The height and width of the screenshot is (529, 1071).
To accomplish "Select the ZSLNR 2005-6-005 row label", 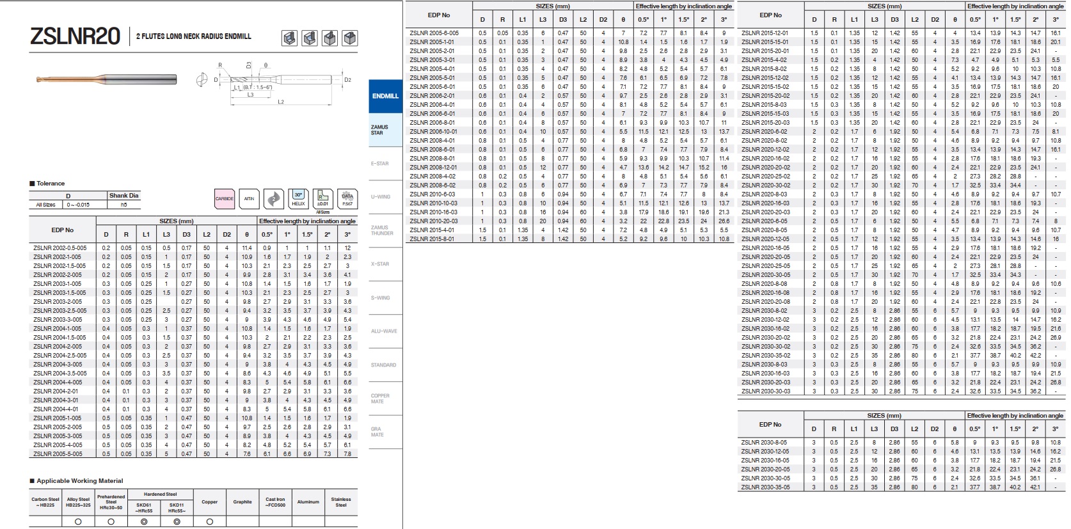I will pos(434,33).
